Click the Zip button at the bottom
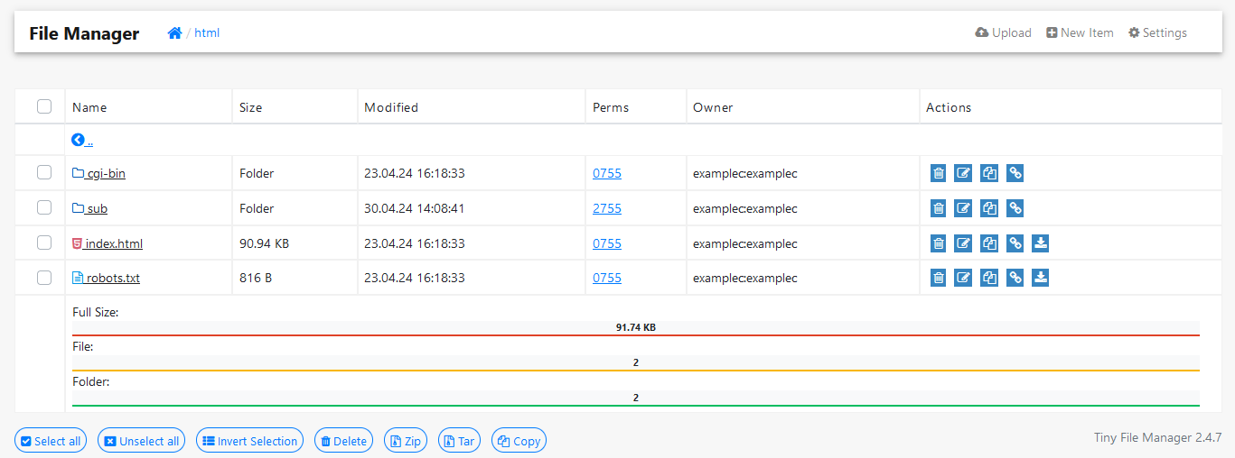The width and height of the screenshot is (1235, 458). [405, 441]
